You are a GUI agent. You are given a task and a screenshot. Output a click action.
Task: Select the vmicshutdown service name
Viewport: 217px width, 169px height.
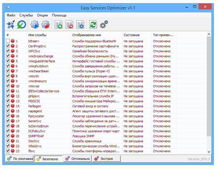point(38,66)
